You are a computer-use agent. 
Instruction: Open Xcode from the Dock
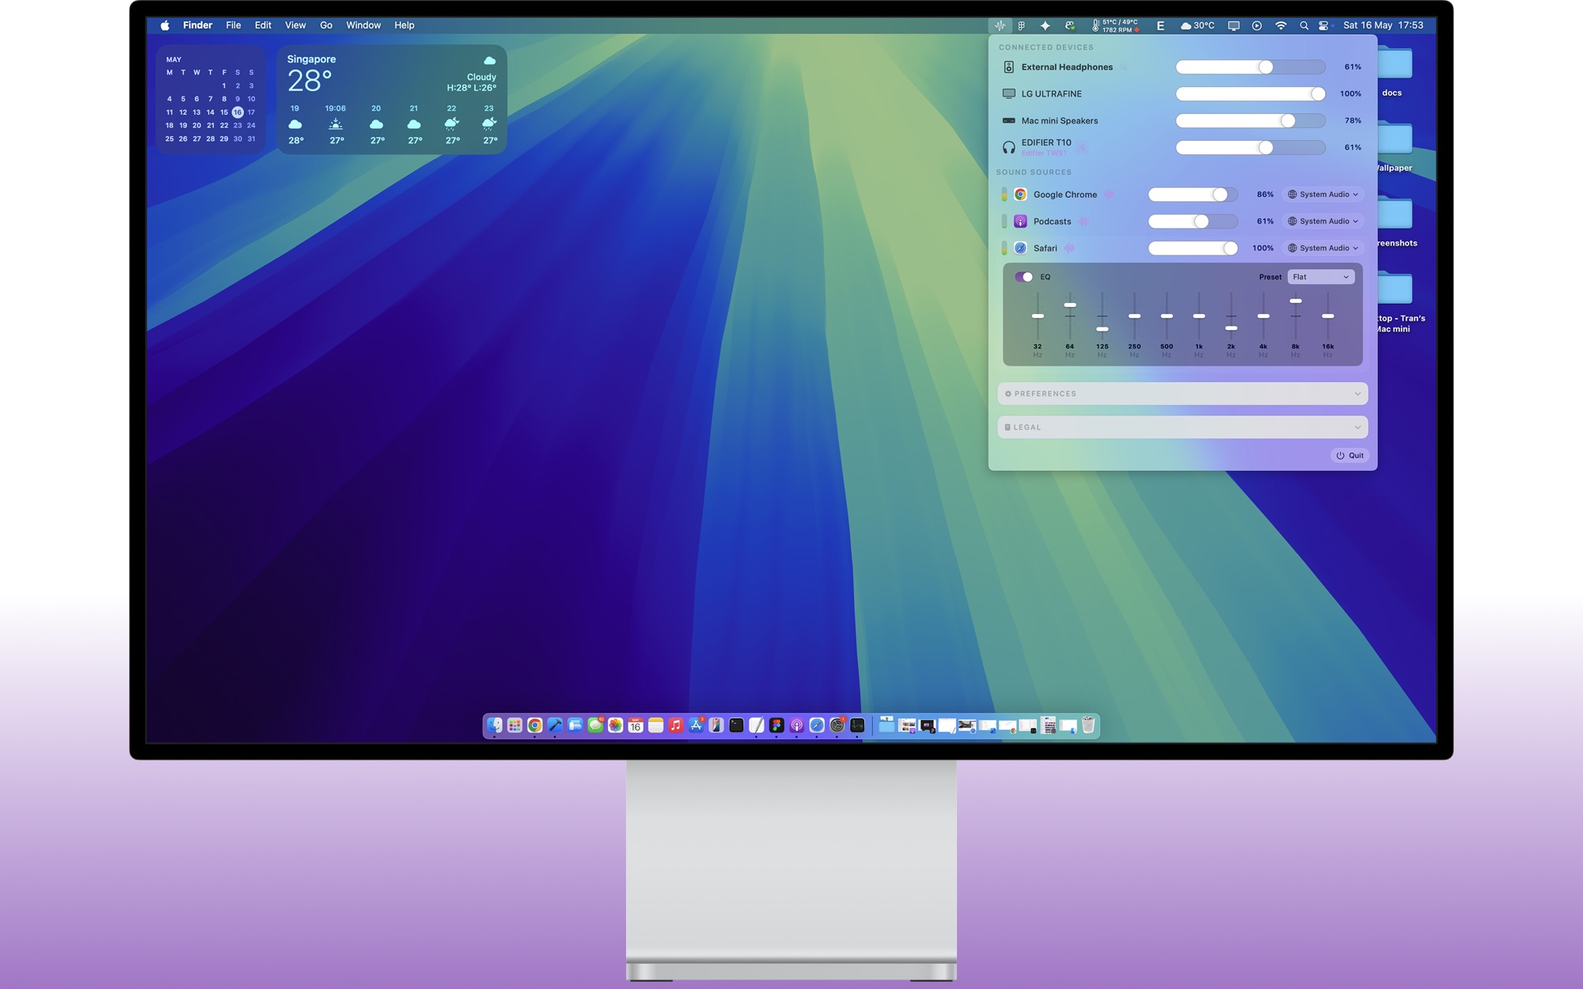pos(555,725)
